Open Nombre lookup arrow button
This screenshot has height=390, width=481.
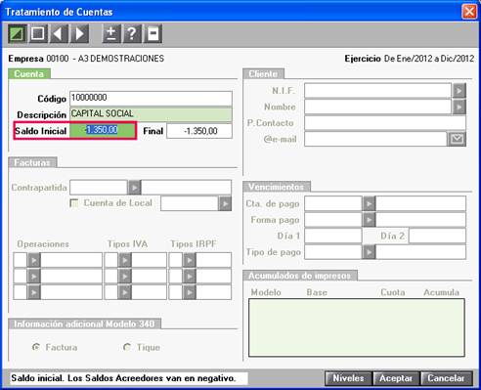tap(459, 107)
